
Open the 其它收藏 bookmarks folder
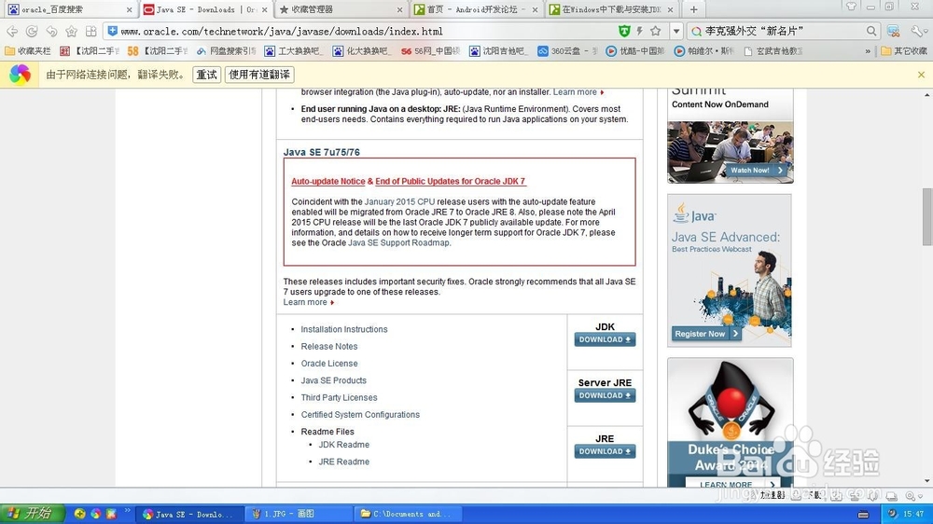[x=904, y=51]
